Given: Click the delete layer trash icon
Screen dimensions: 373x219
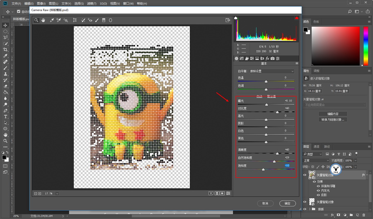Looking at the screenshot, I should click(363, 215).
